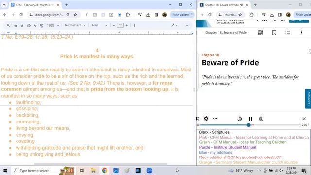Viewport: 311px width, 175px height.
Task: Open the editing mode pencil dropdown
Action: point(174,25)
